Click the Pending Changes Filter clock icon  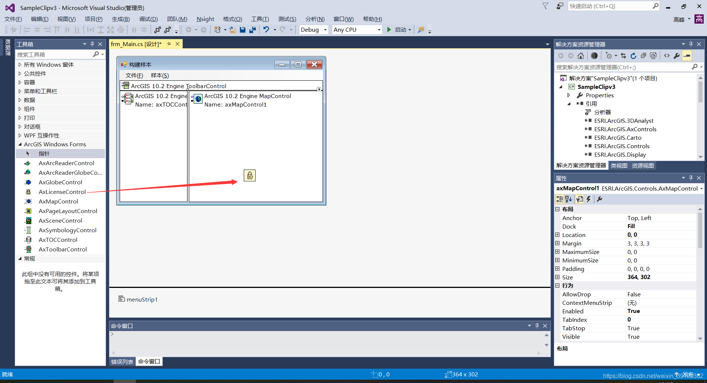coord(609,56)
